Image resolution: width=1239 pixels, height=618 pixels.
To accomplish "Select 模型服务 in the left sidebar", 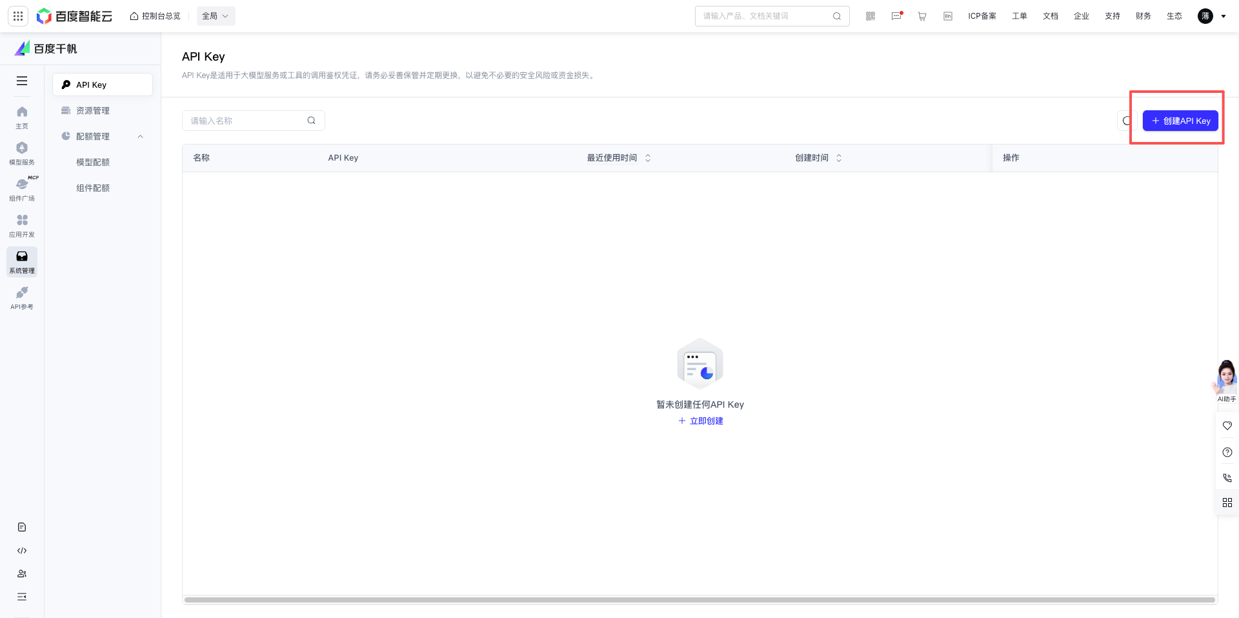I will click(x=21, y=154).
